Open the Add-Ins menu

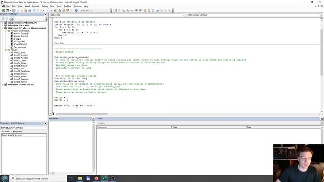pos(67,6)
